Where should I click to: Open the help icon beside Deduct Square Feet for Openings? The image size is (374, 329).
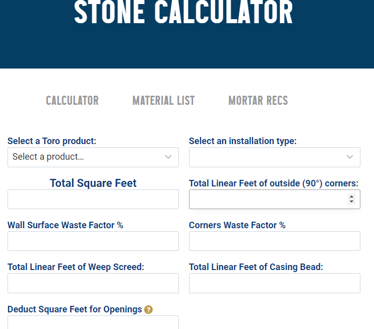[x=148, y=309]
